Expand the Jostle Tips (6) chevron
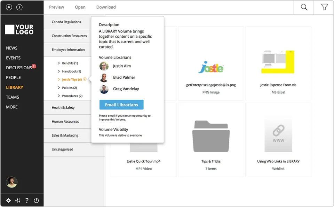The height and width of the screenshot is (207, 334). [58, 79]
